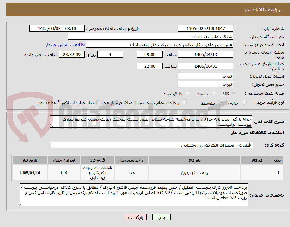This screenshot has height=227, width=290.
Task: Click the گروه کالا table column header
Action: pos(97,160)
